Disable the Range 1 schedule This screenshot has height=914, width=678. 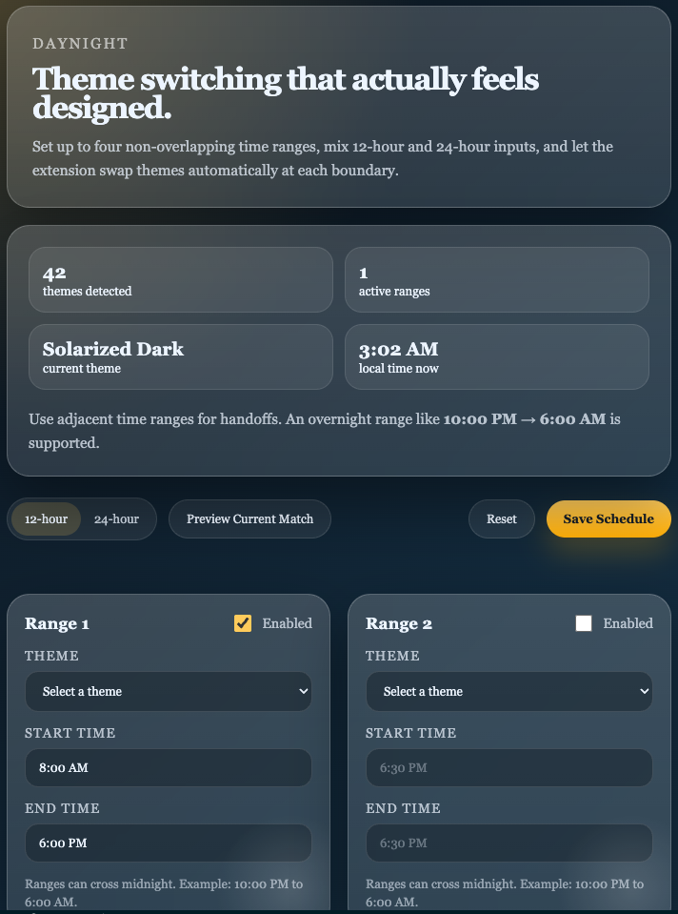click(x=244, y=622)
